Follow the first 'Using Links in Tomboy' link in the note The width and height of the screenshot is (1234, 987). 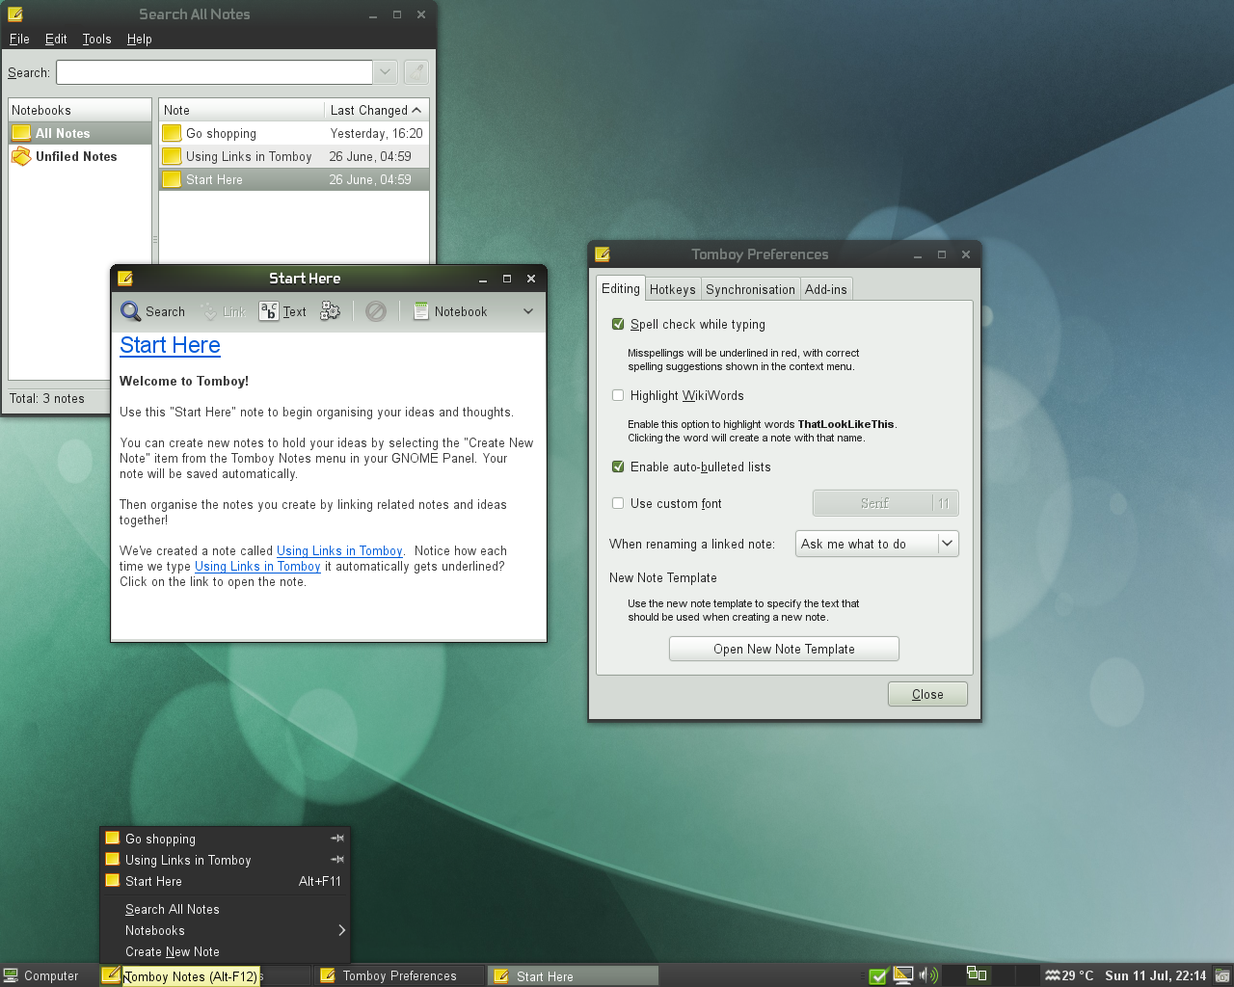pyautogui.click(x=339, y=551)
